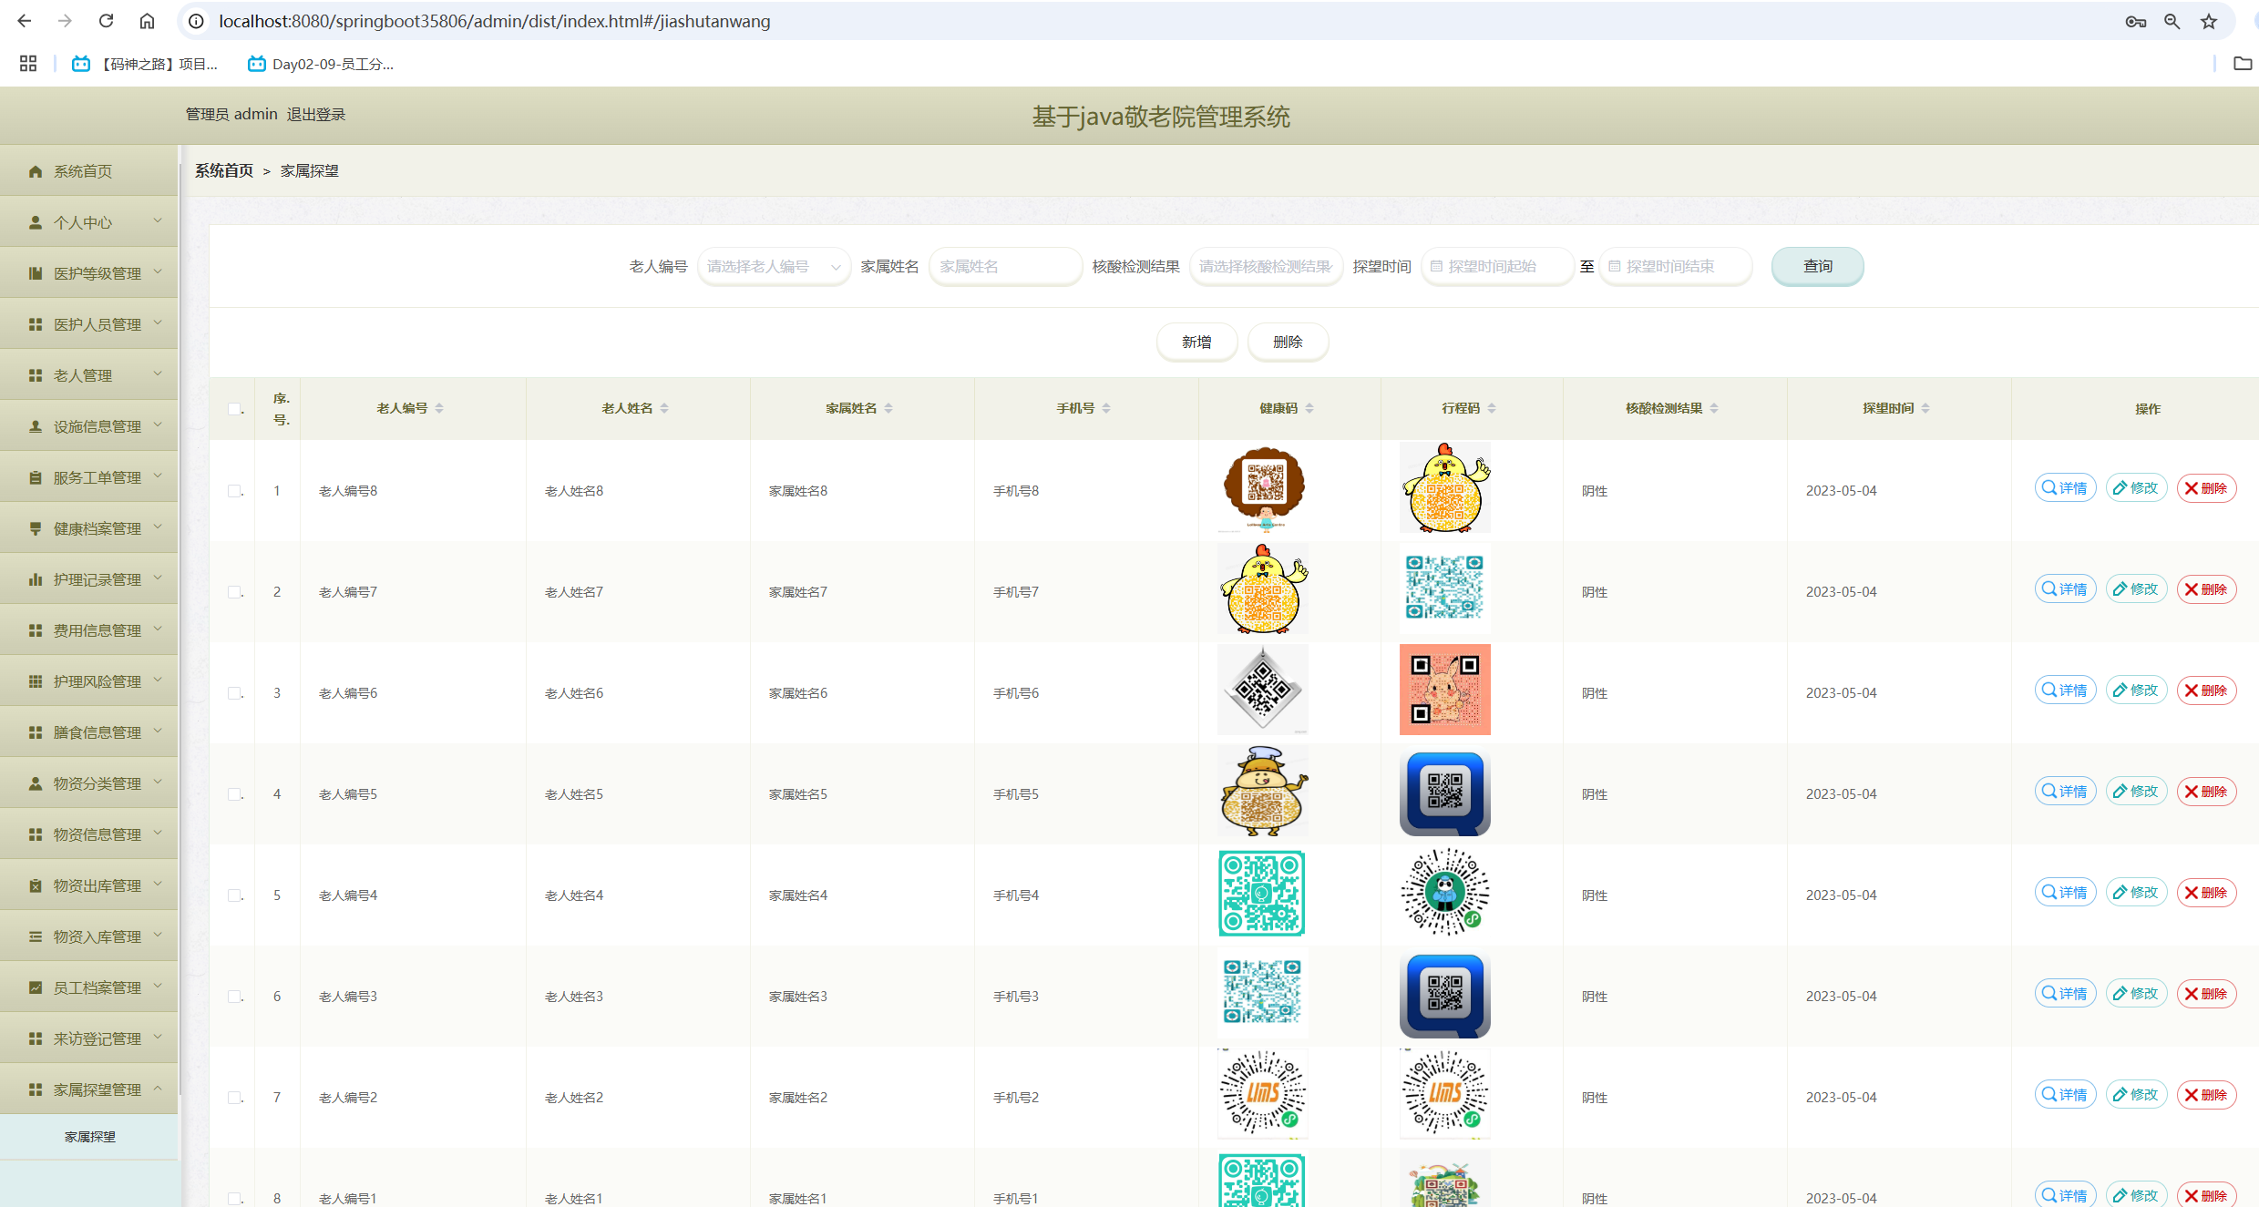Screen dimensions: 2259x1207
Task: Click the 员工档案管理 chart icon in sidebar
Action: [x=36, y=987]
